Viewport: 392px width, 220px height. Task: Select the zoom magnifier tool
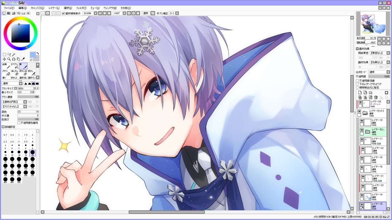pyautogui.click(x=9, y=59)
